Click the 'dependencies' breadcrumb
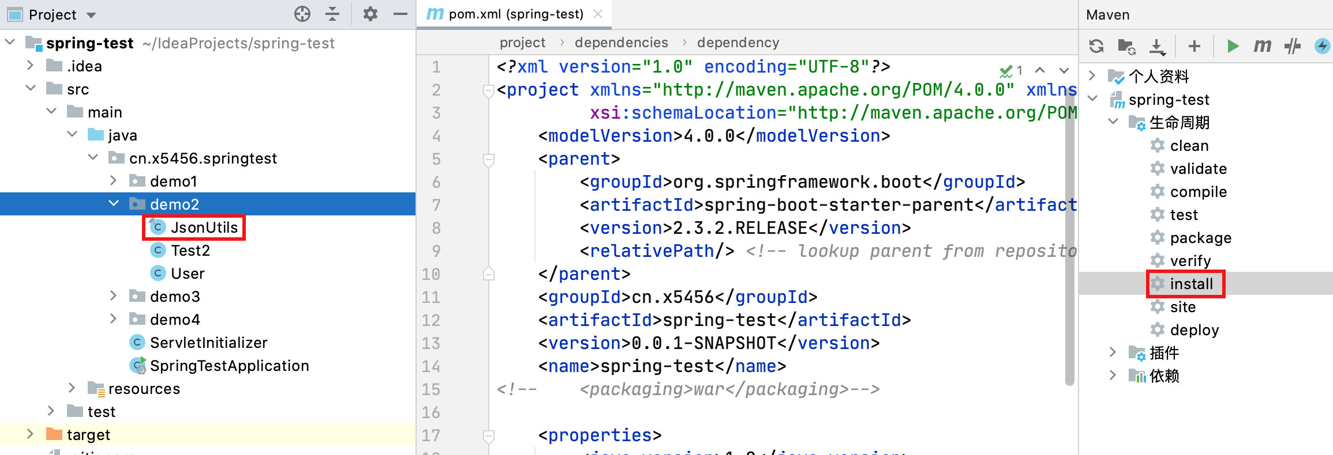The width and height of the screenshot is (1333, 455). coord(621,43)
